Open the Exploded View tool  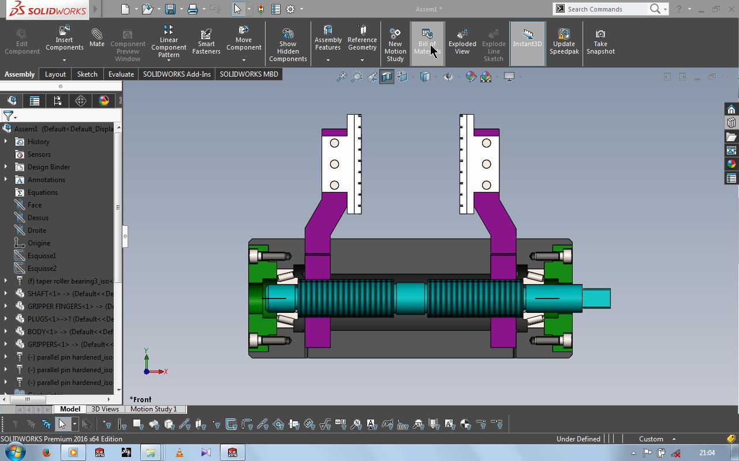coord(462,41)
